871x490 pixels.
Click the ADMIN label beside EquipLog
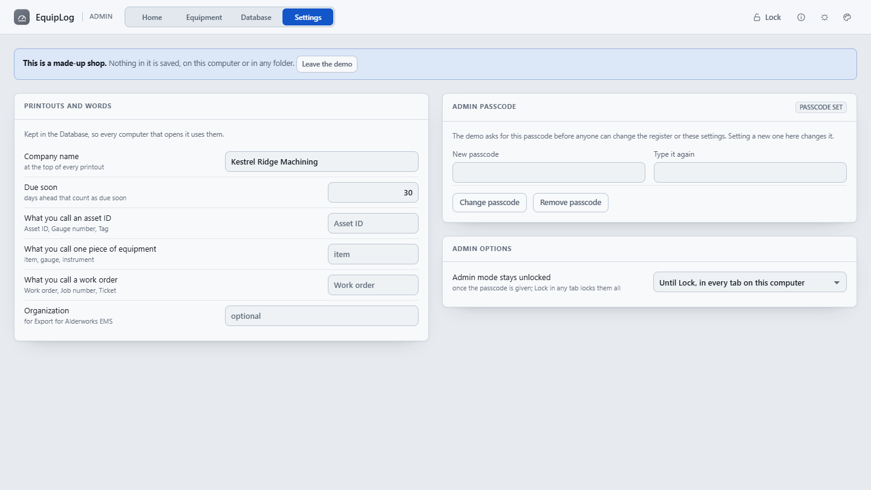coord(101,17)
